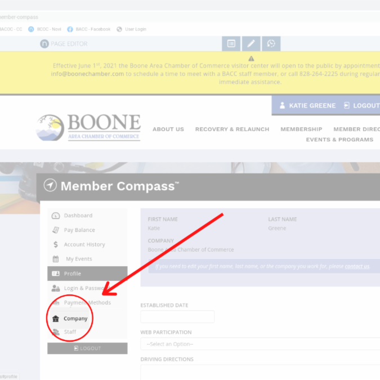Click the Boone Area Chamber of Commerce logo
This screenshot has height=380, width=380.
88,127
